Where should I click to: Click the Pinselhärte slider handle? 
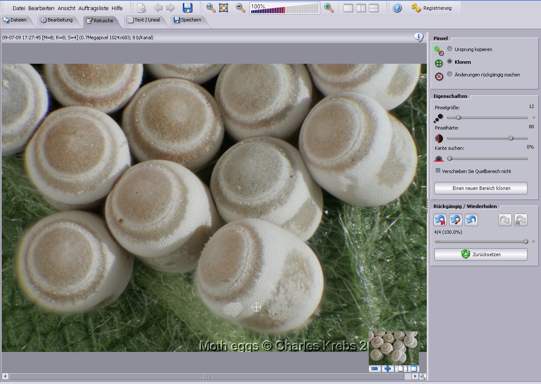(x=511, y=138)
